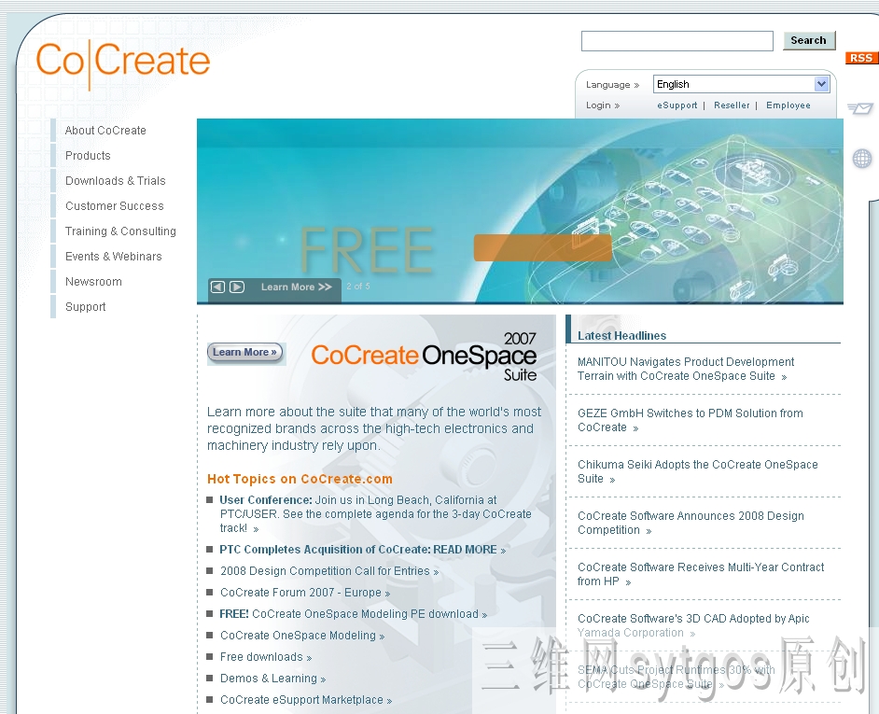The image size is (879, 714).
Task: Click the banner previous slide arrow
Action: 217,287
